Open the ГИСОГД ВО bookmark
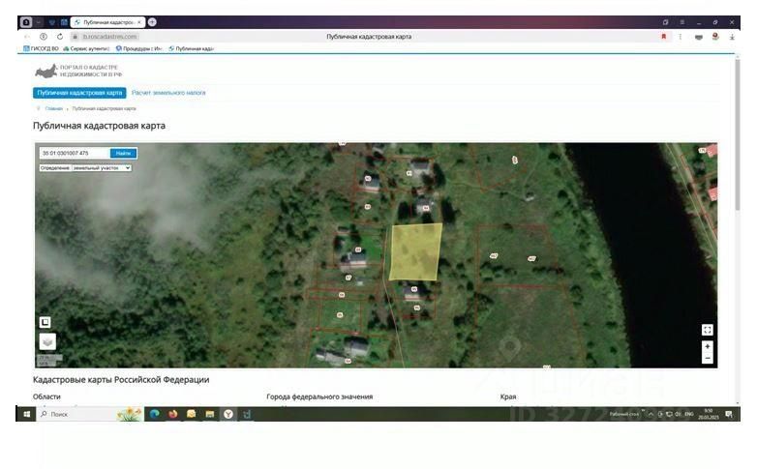The image size is (757, 469). (41, 48)
